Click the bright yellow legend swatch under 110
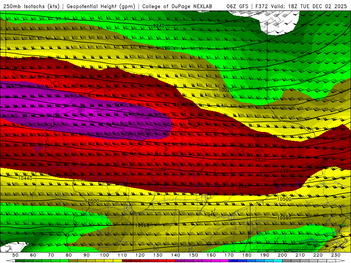This screenshot has height=263, width=351. tap(118, 261)
